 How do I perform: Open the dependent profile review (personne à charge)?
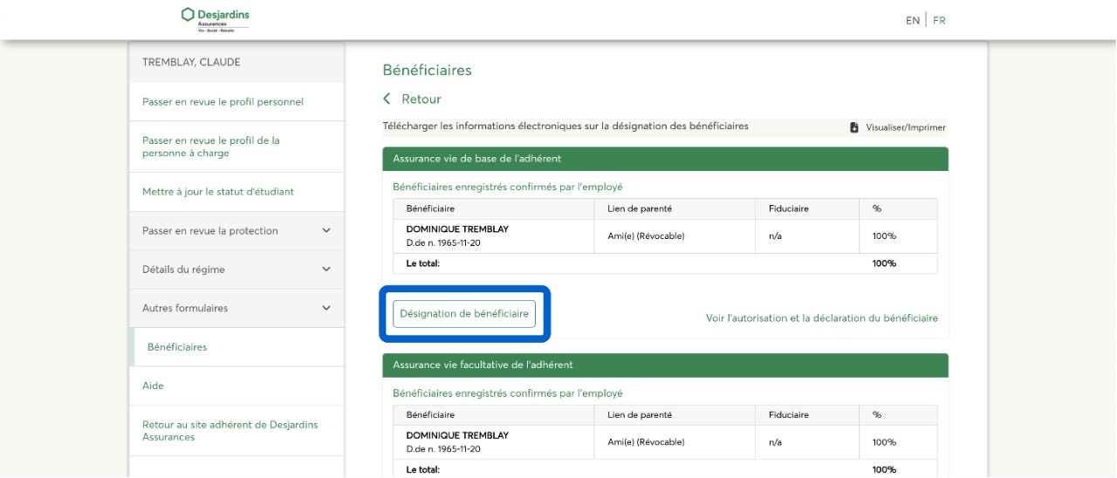pyautogui.click(x=211, y=147)
